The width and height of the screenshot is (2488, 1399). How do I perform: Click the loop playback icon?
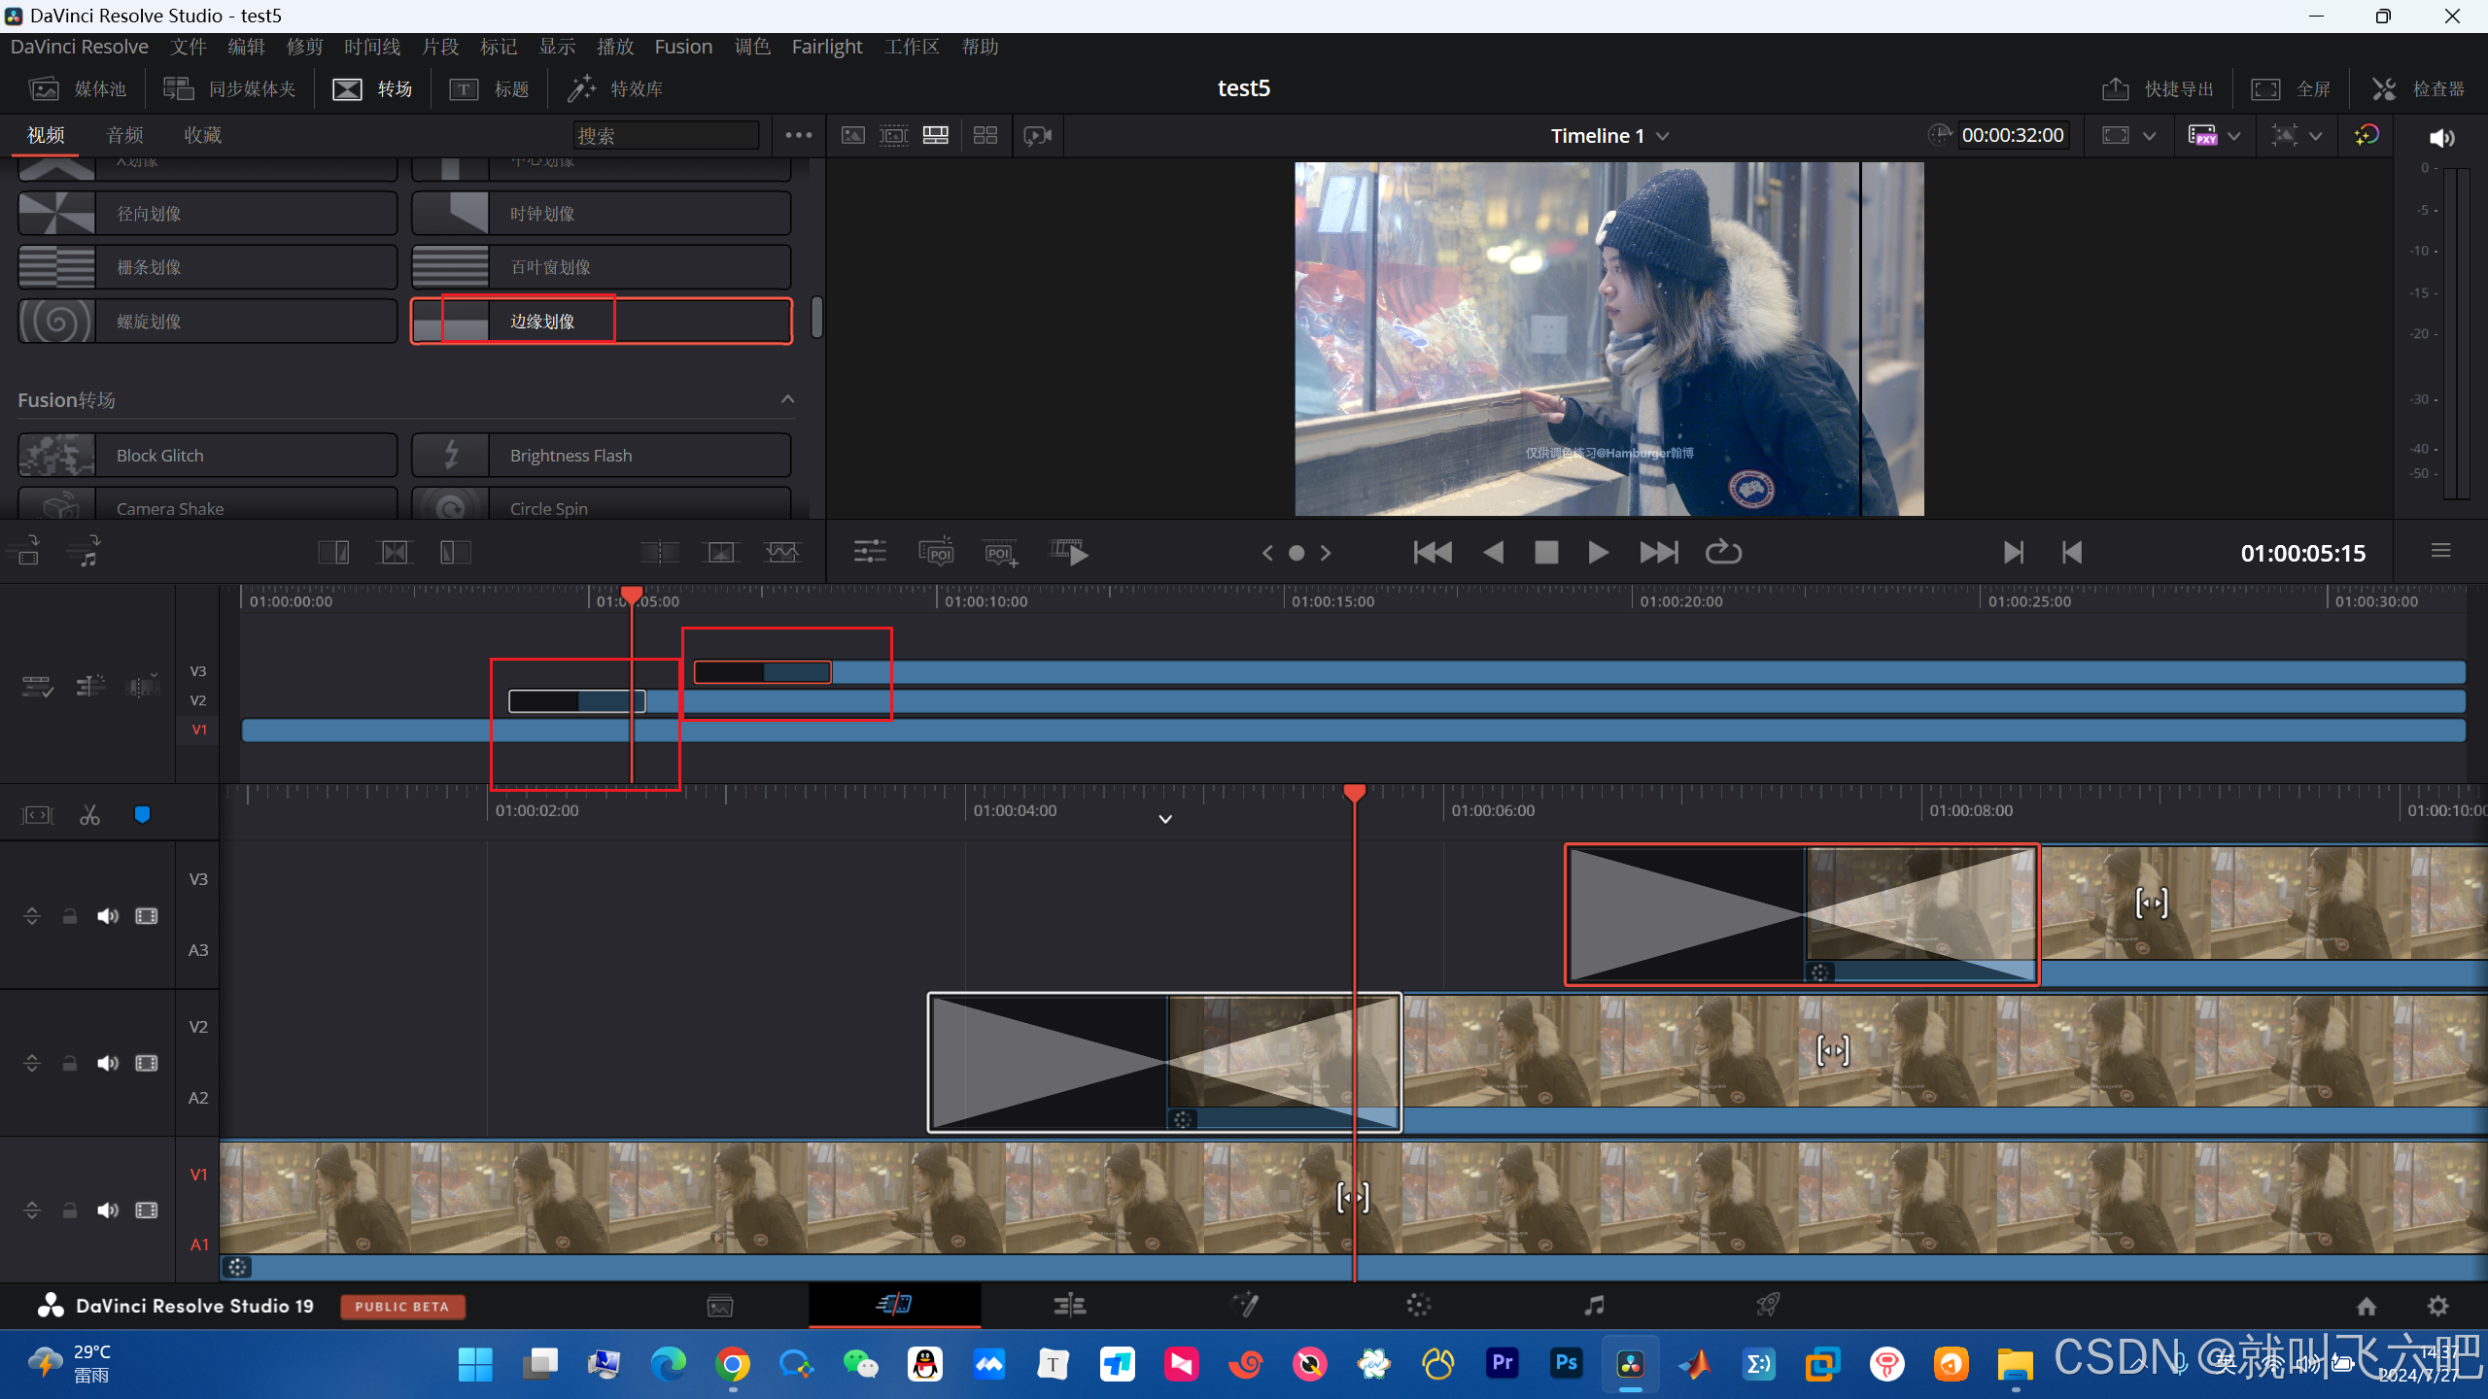click(1723, 553)
